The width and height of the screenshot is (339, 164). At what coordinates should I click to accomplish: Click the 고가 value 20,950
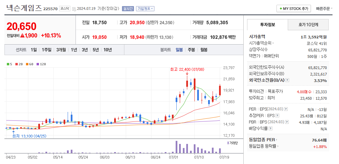(x=137, y=22)
